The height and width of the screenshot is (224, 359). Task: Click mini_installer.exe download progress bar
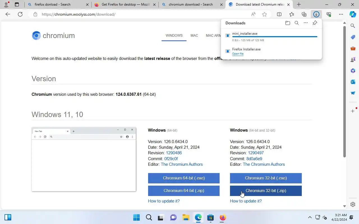coord(275,37)
